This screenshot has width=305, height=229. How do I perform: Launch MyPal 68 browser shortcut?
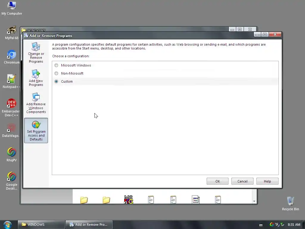coord(12,33)
